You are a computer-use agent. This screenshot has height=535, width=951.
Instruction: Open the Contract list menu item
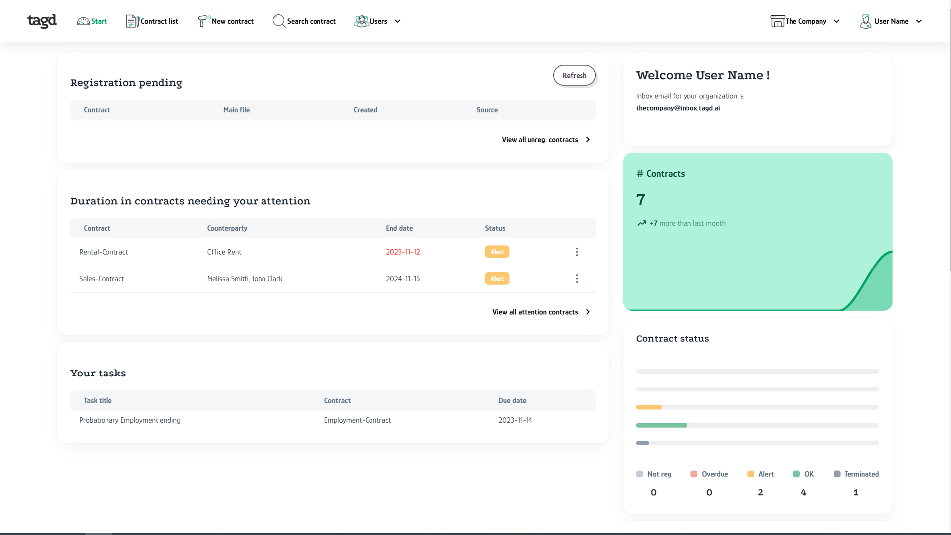point(159,21)
